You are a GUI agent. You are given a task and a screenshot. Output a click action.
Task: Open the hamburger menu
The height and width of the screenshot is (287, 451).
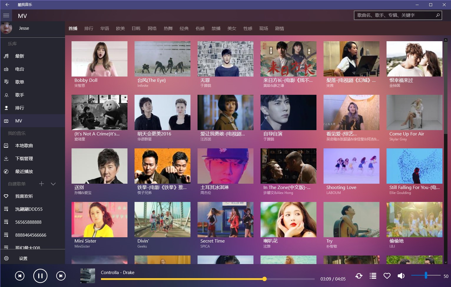click(6, 16)
